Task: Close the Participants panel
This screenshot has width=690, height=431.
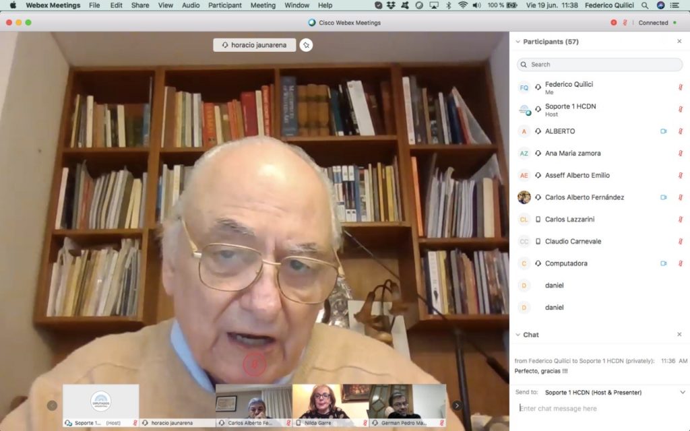Action: 679,41
